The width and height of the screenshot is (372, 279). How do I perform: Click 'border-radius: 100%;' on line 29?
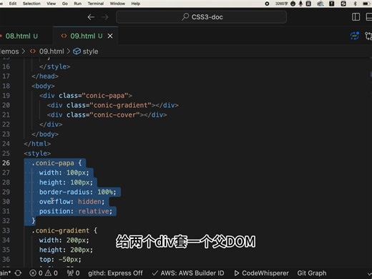click(77, 192)
